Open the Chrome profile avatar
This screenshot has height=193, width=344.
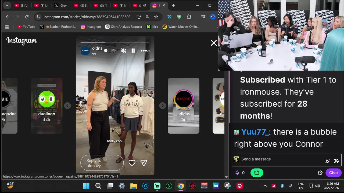pos(213,17)
